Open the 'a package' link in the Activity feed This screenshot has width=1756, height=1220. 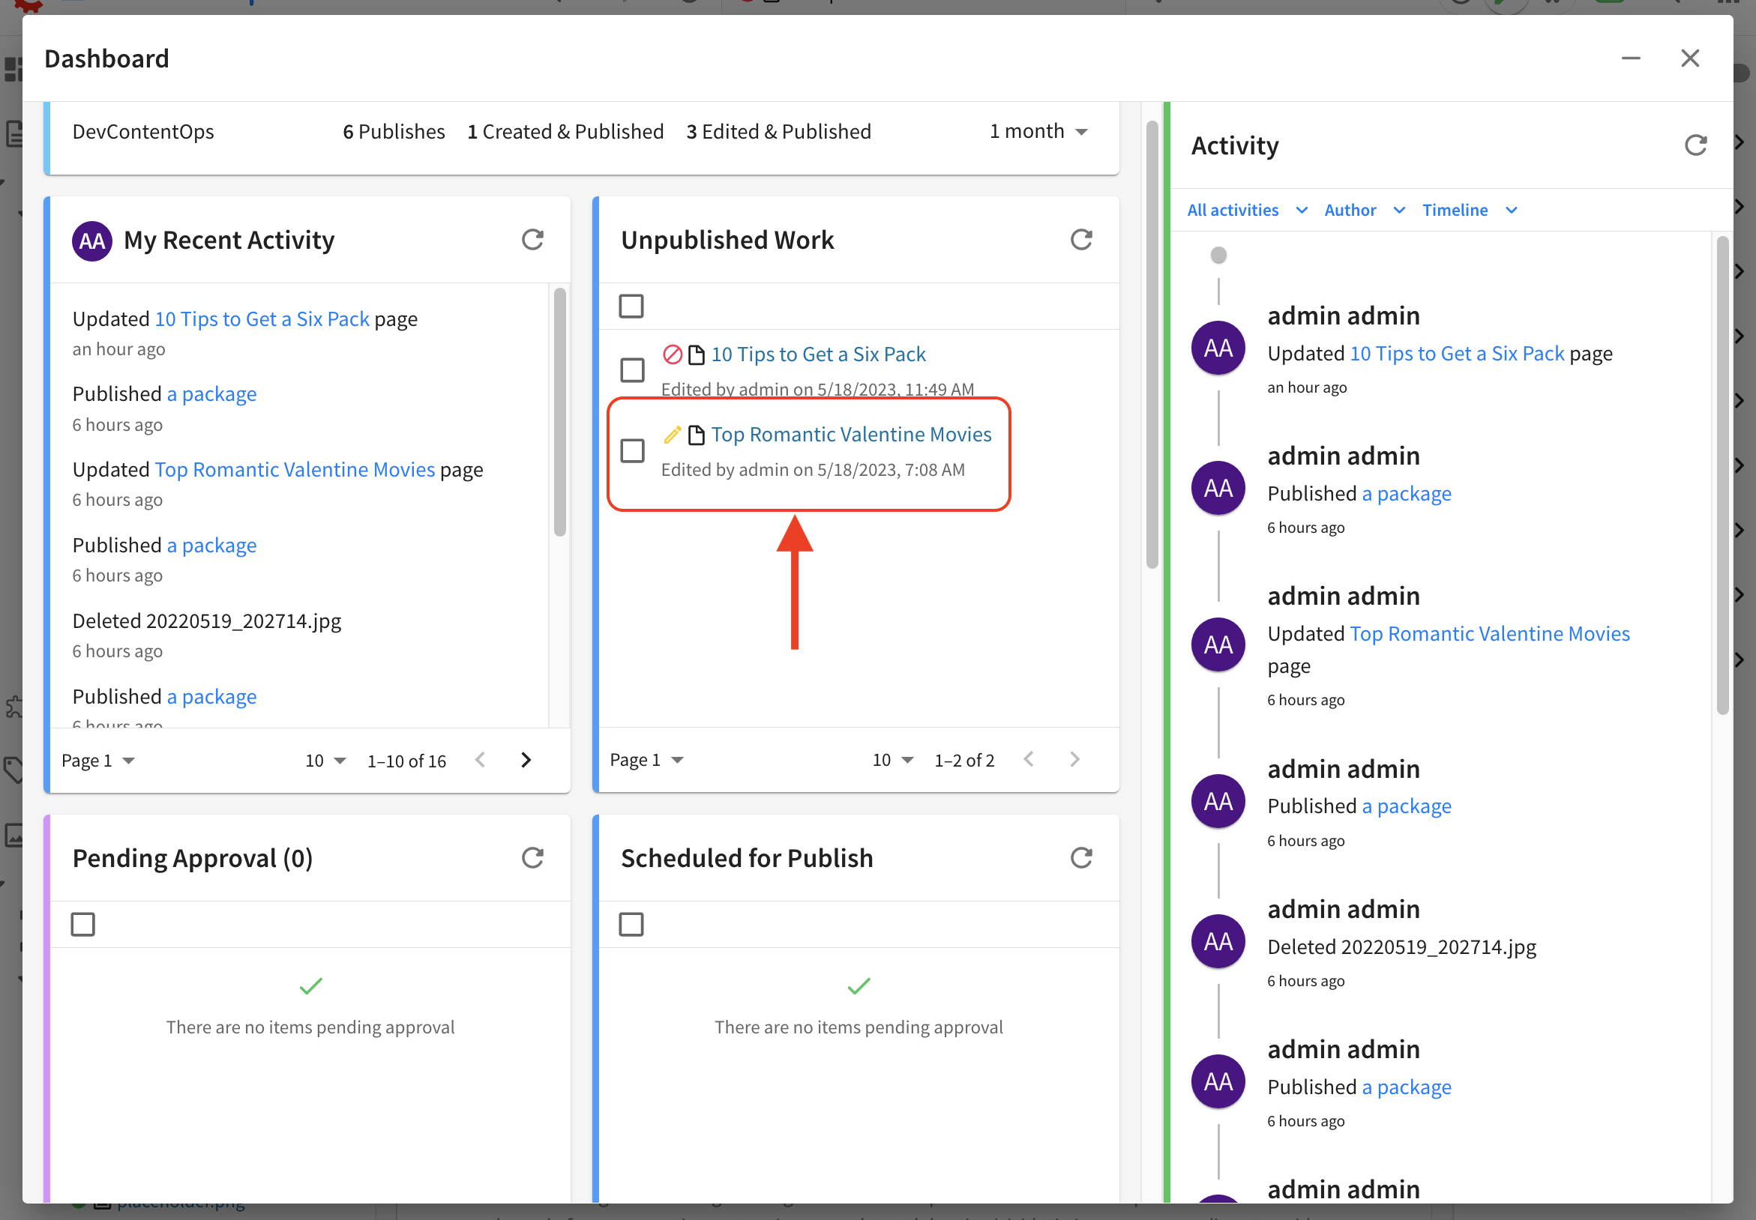tap(1407, 493)
